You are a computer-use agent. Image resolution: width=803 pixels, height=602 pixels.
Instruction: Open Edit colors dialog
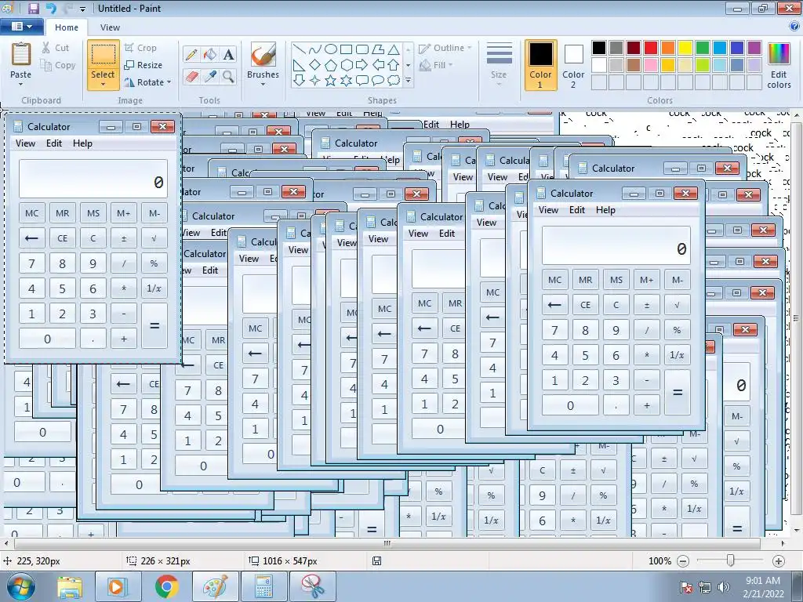click(779, 66)
